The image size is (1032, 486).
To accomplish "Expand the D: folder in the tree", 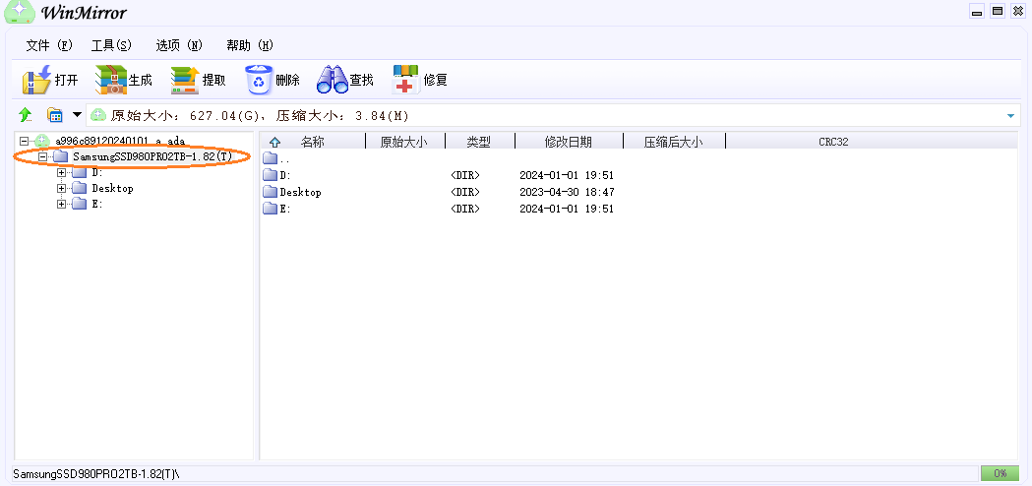I will pos(62,173).
